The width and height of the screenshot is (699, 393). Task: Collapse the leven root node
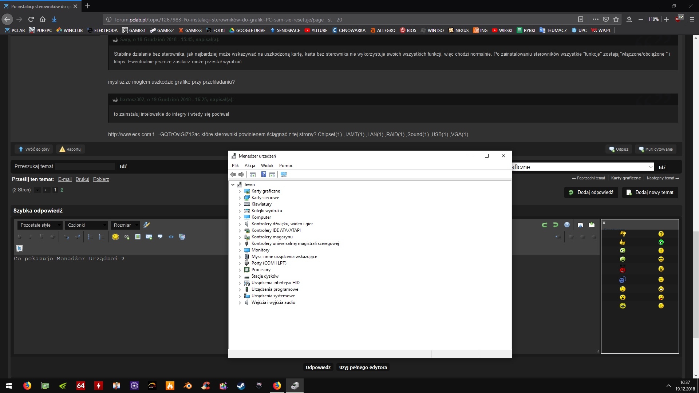[x=233, y=184]
